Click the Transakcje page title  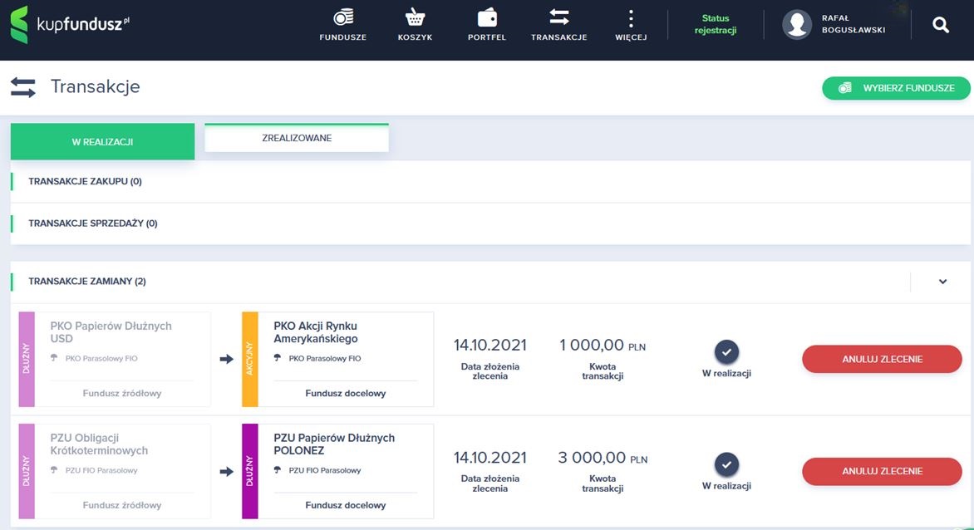95,87
